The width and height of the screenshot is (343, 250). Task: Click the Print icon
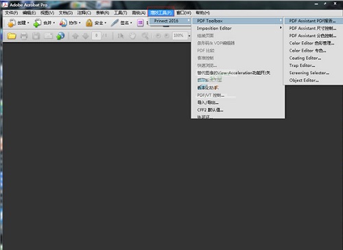pos(24,36)
